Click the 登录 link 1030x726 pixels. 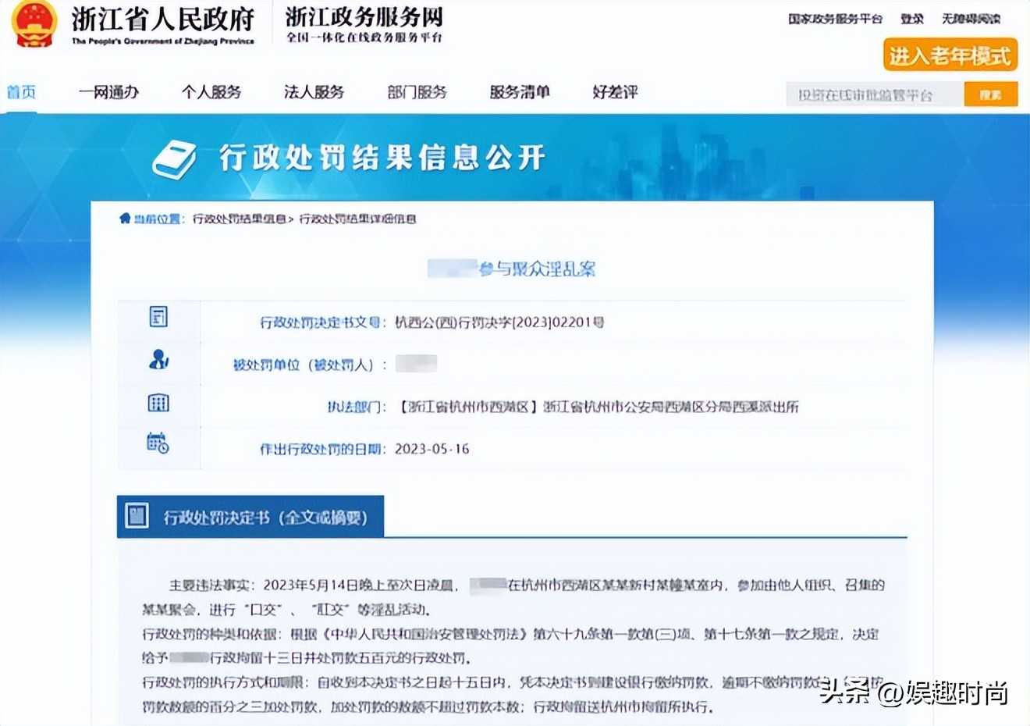(911, 19)
